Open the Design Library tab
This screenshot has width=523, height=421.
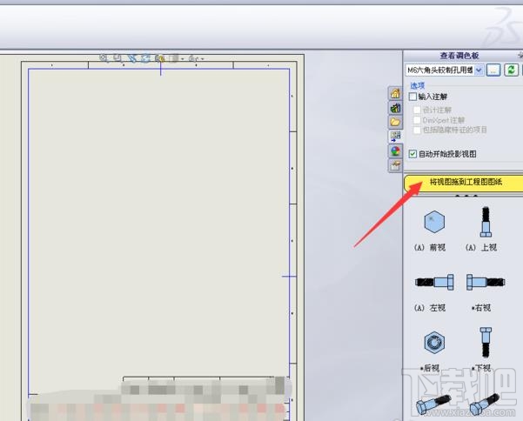[x=395, y=108]
